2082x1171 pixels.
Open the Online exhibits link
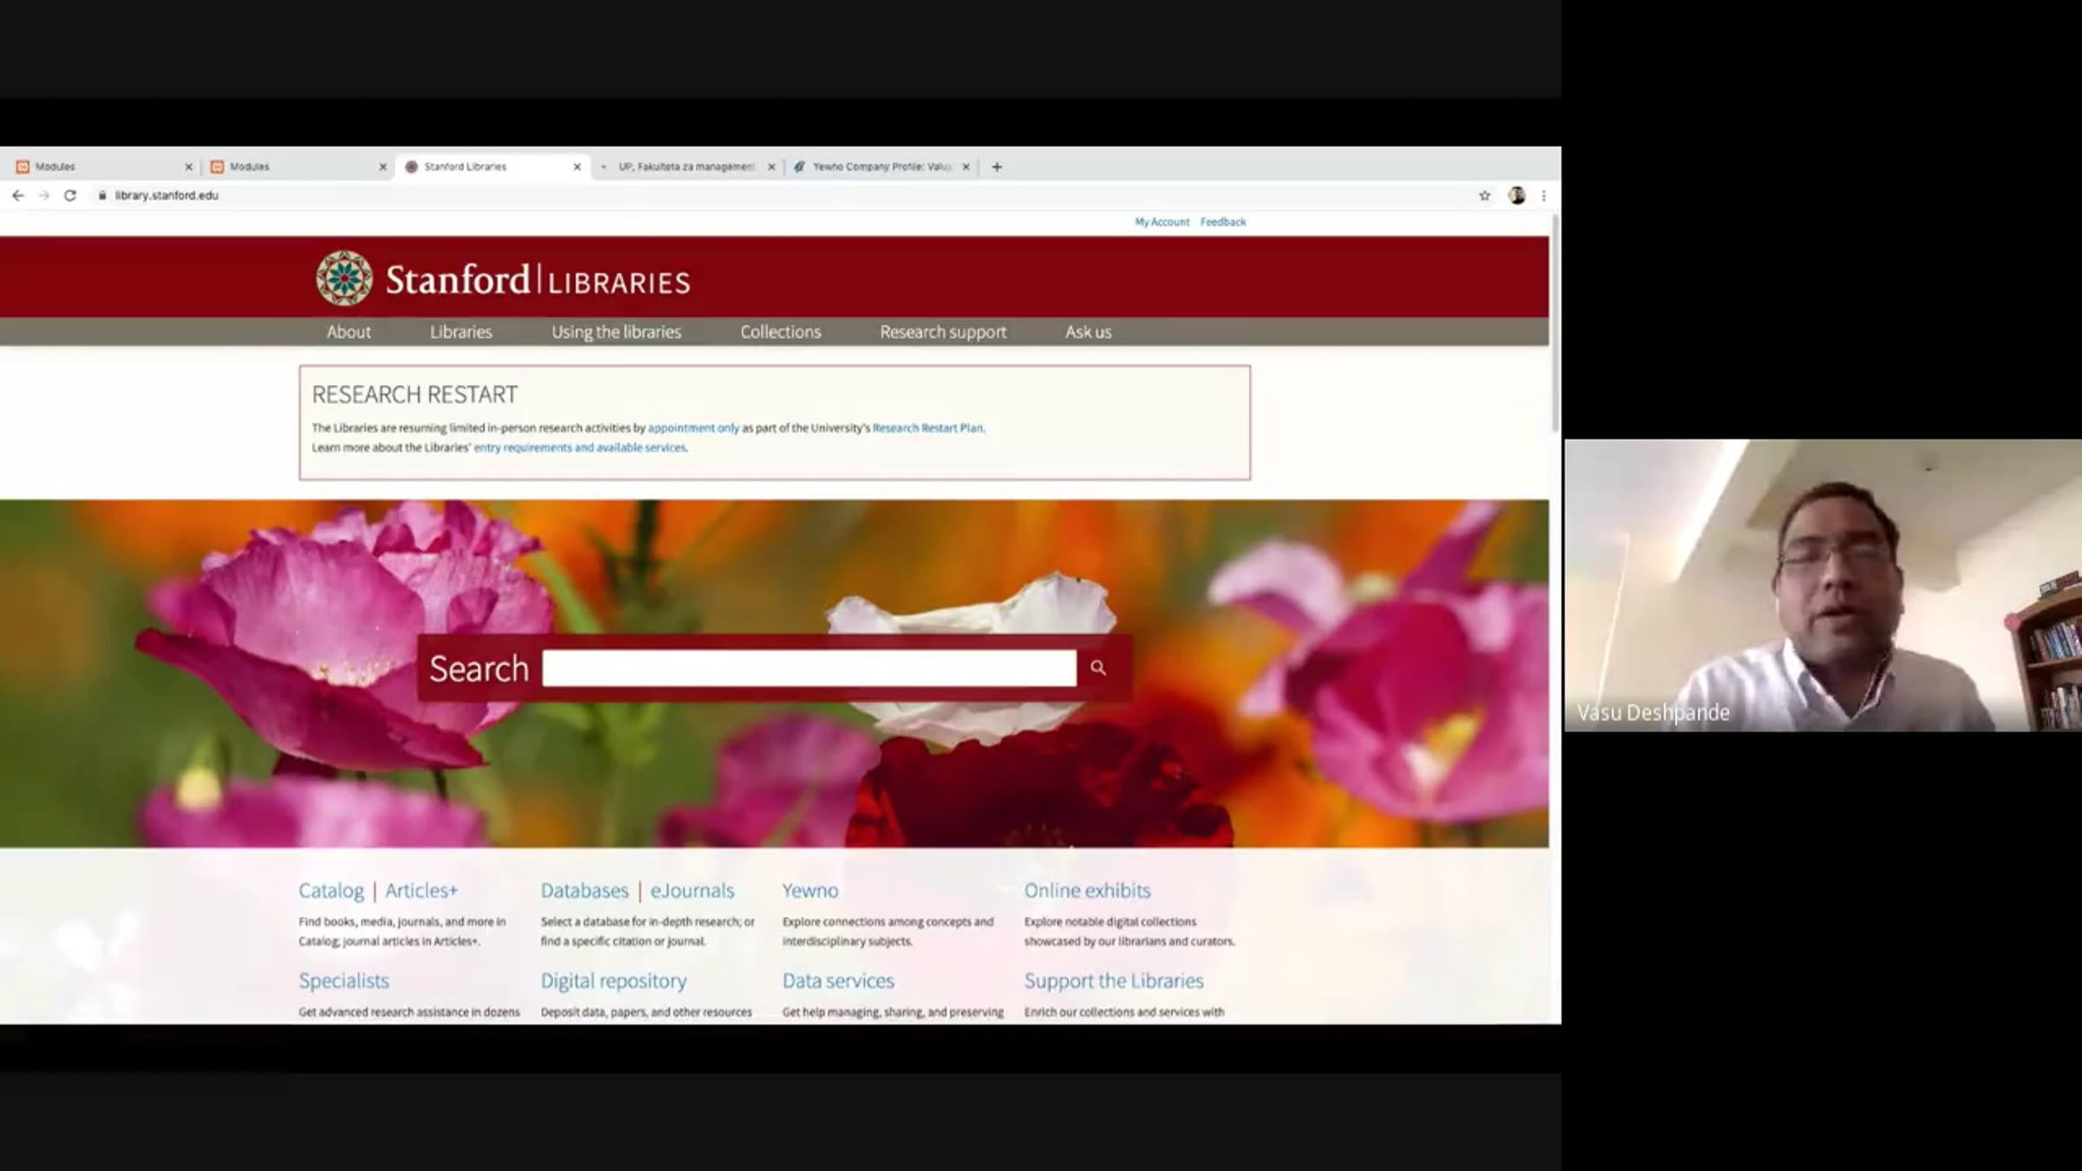tap(1087, 890)
